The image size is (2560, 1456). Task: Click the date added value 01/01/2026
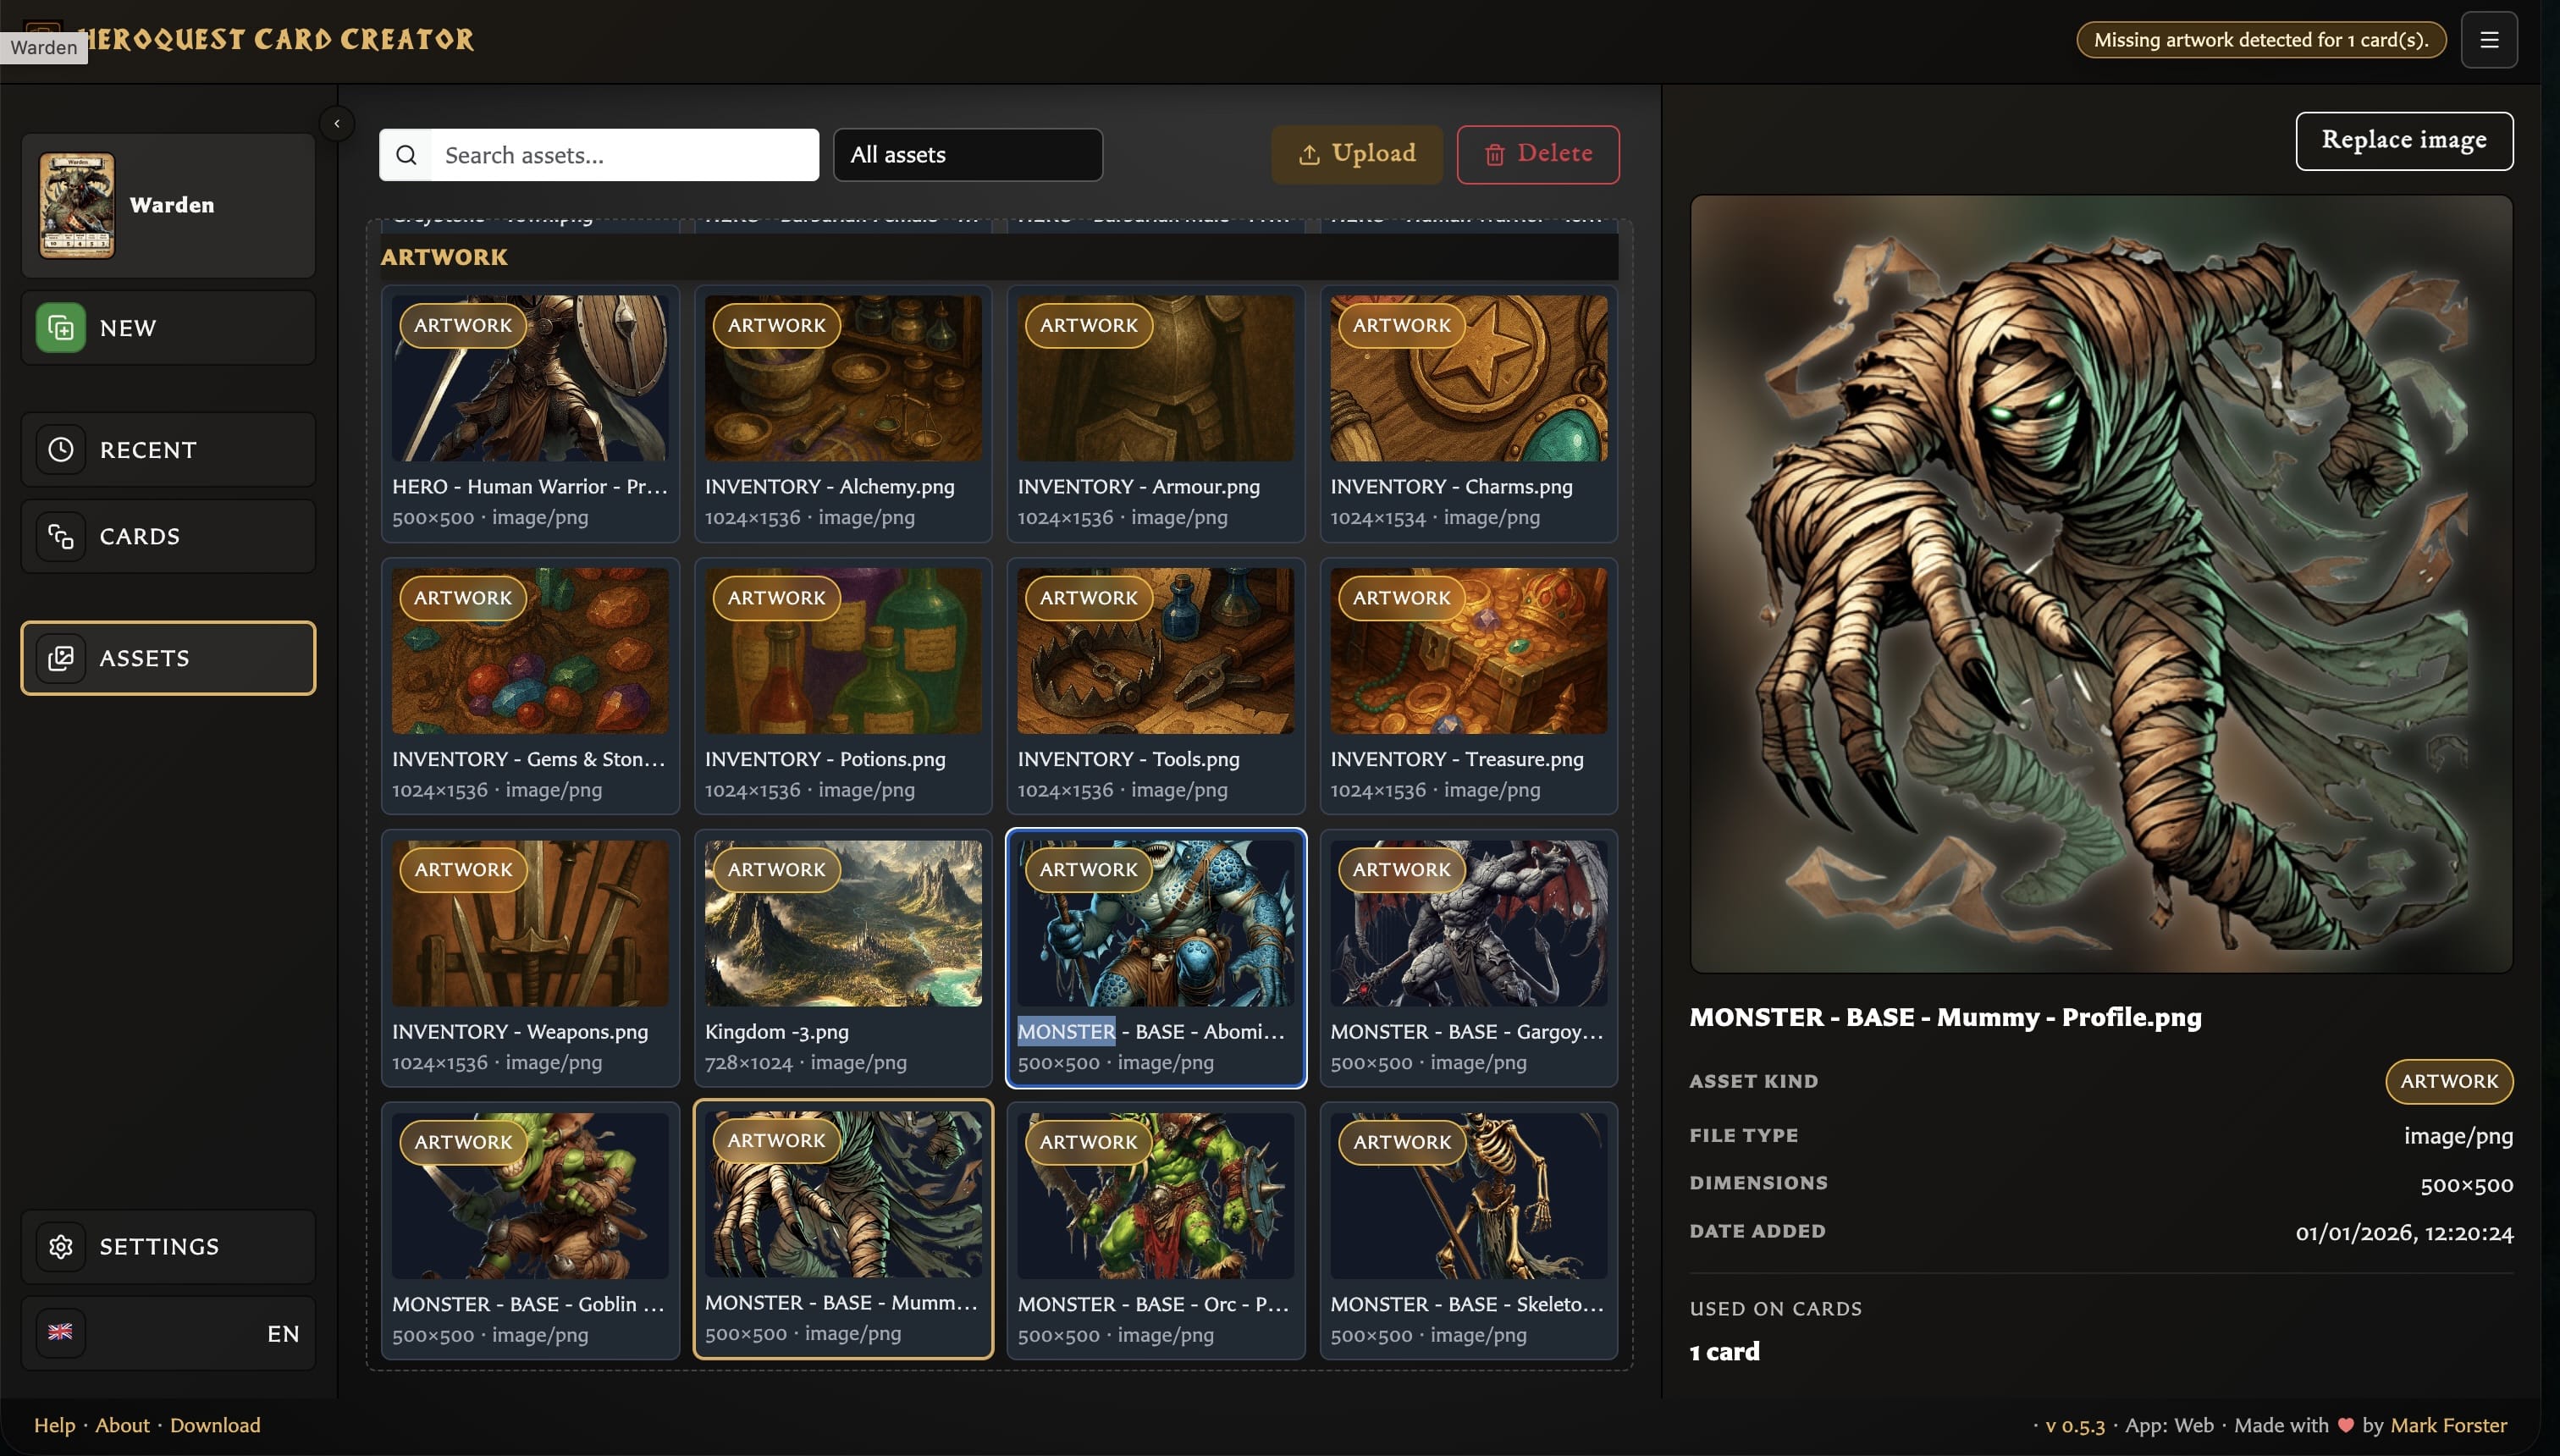[x=2404, y=1233]
